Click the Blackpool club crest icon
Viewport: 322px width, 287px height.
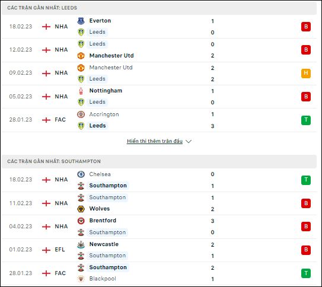tap(81, 279)
